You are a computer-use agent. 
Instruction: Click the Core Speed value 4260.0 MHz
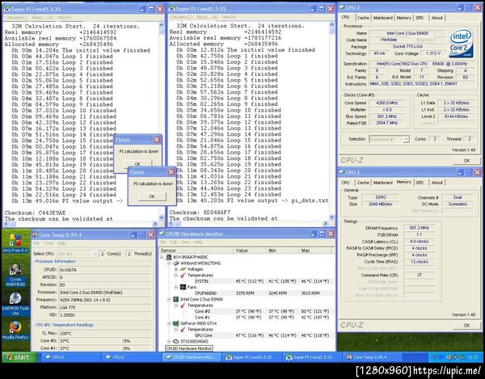point(387,103)
